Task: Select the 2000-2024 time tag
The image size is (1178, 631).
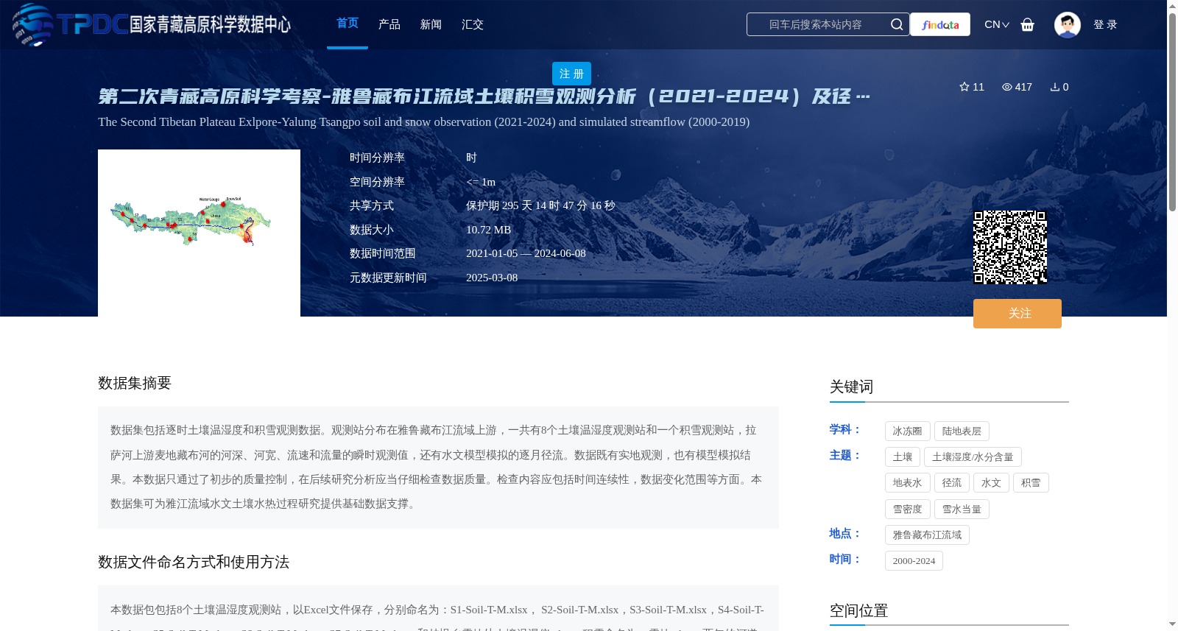Action: pos(914,561)
